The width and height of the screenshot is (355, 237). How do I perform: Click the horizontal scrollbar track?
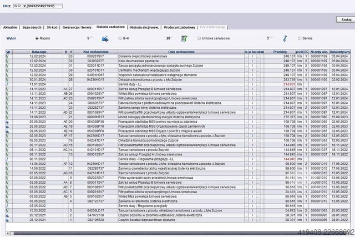tap(179, 233)
